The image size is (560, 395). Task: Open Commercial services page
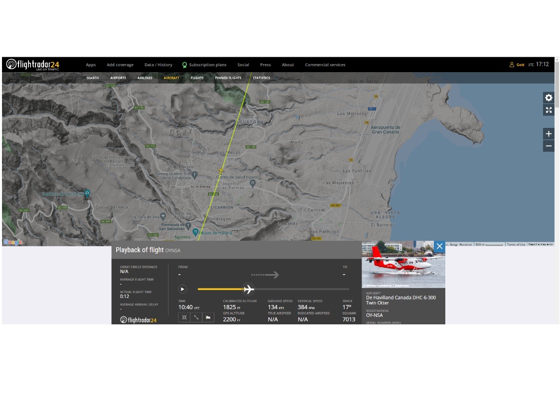325,65
